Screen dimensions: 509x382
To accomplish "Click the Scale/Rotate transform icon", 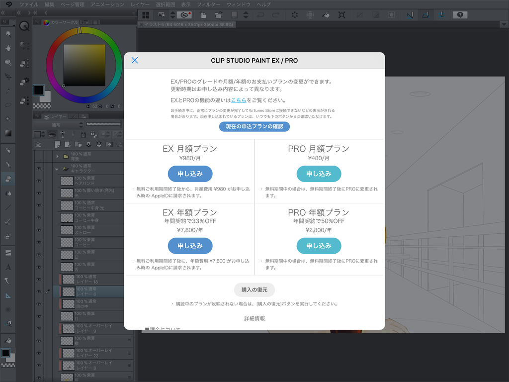I will click(342, 15).
